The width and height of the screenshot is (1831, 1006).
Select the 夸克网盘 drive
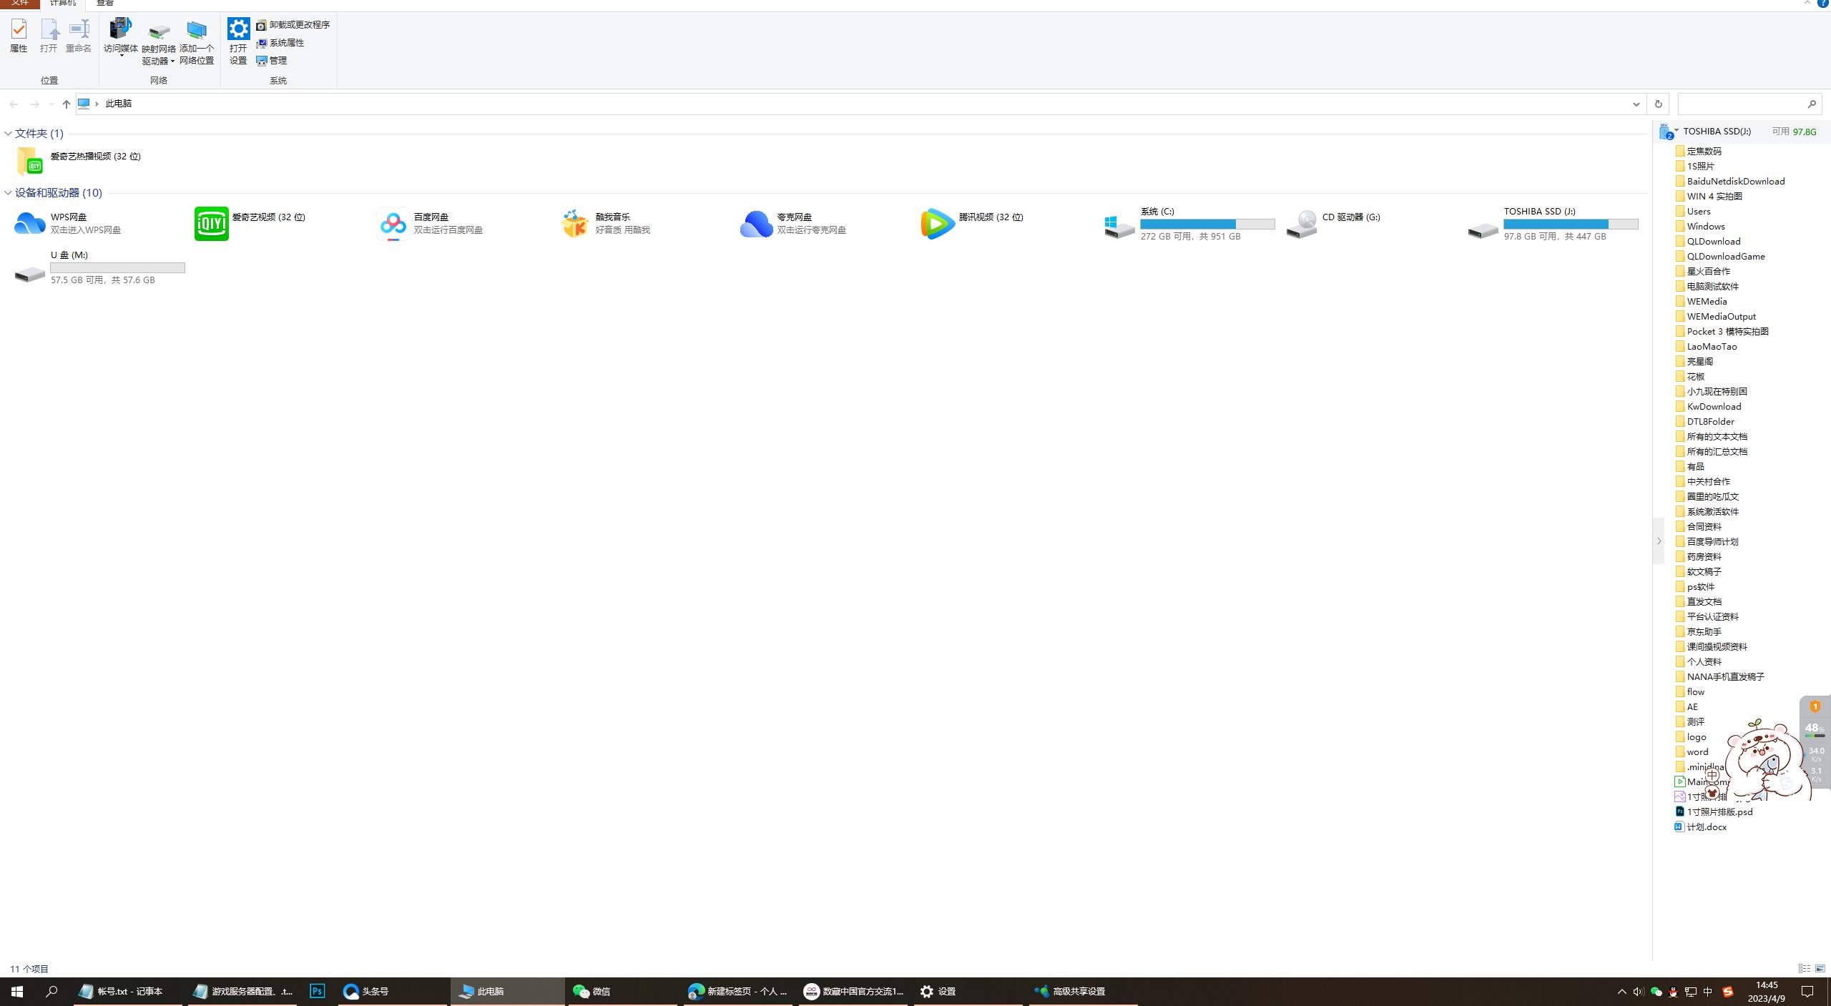[756, 224]
